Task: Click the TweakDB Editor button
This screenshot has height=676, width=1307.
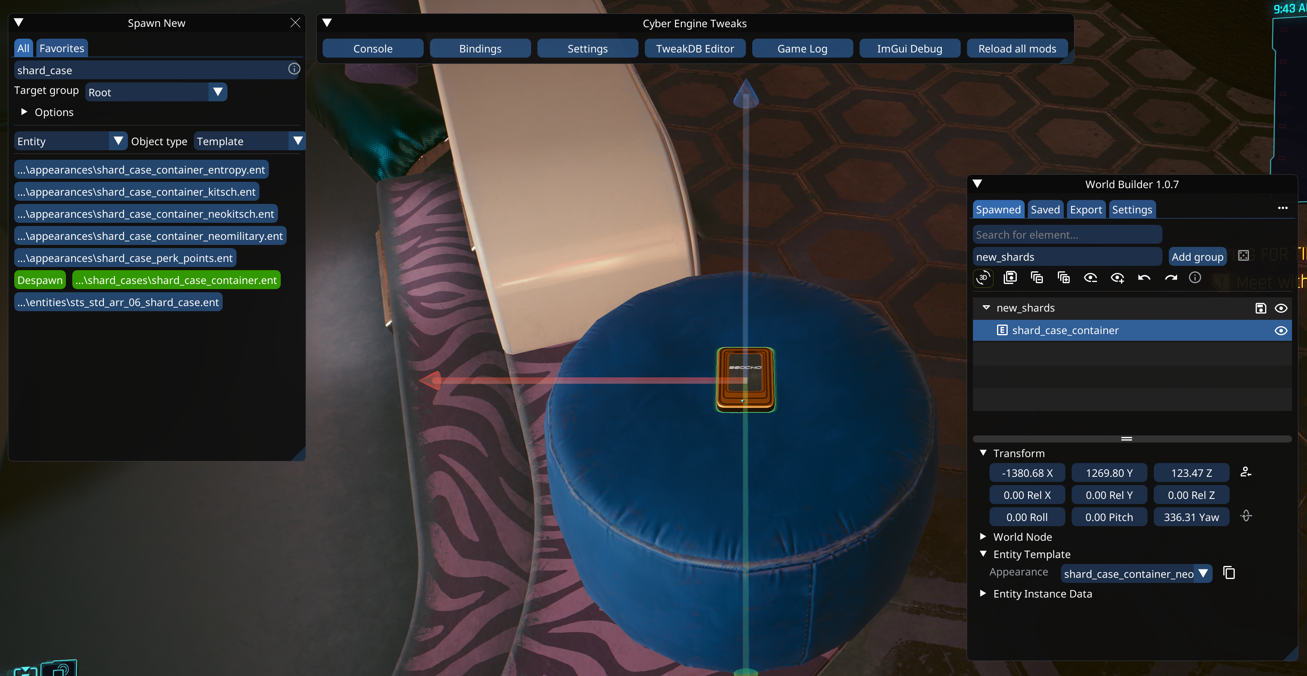Action: tap(695, 49)
